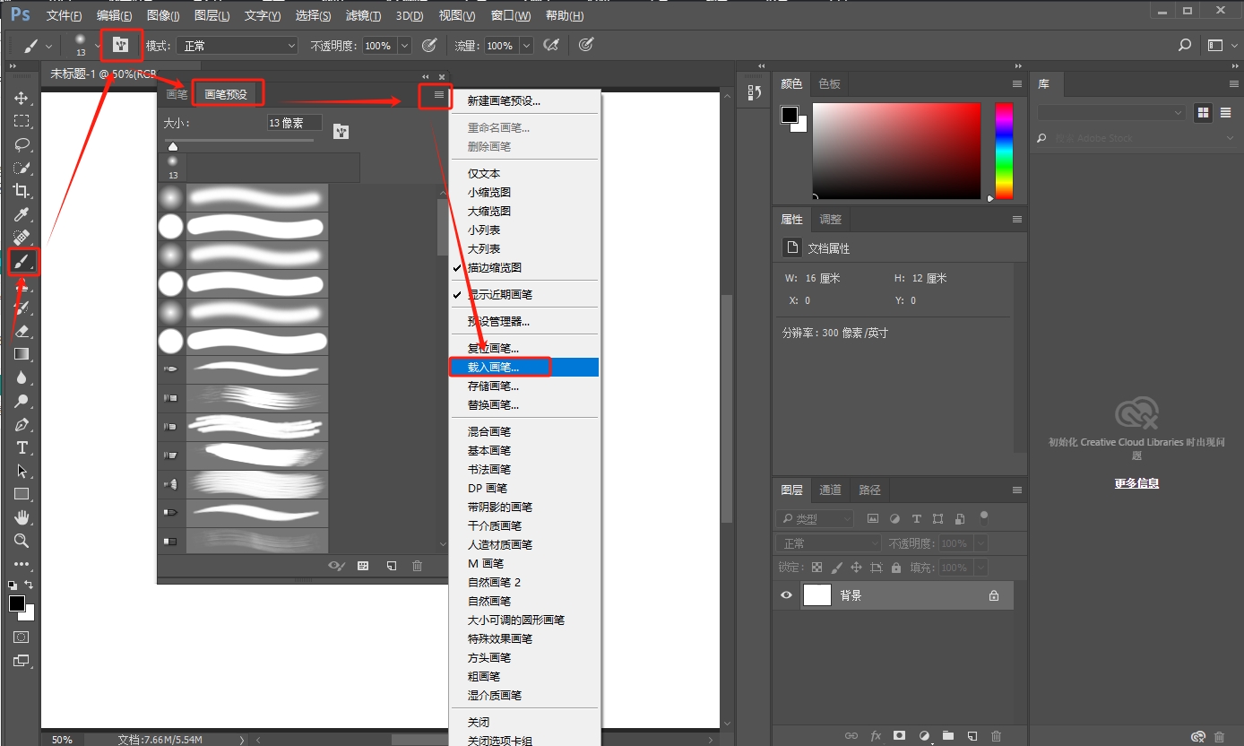Switch to the 通道 tab

[x=831, y=490]
